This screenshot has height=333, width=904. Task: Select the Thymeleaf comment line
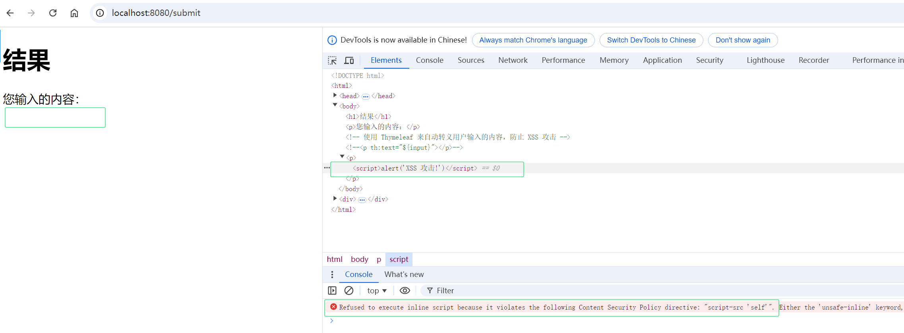[458, 137]
